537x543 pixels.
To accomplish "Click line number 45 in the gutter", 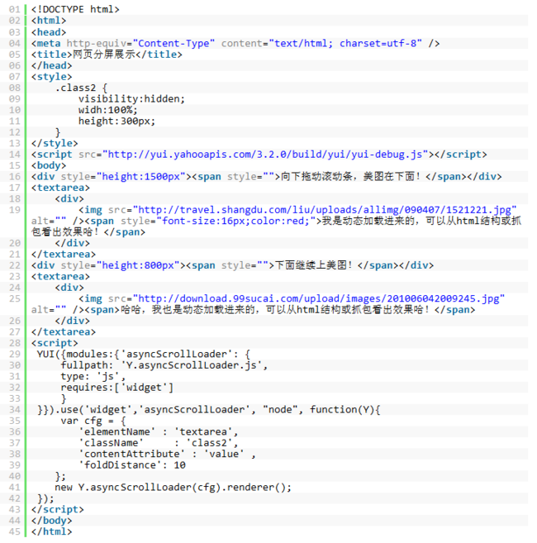I will tap(15, 531).
